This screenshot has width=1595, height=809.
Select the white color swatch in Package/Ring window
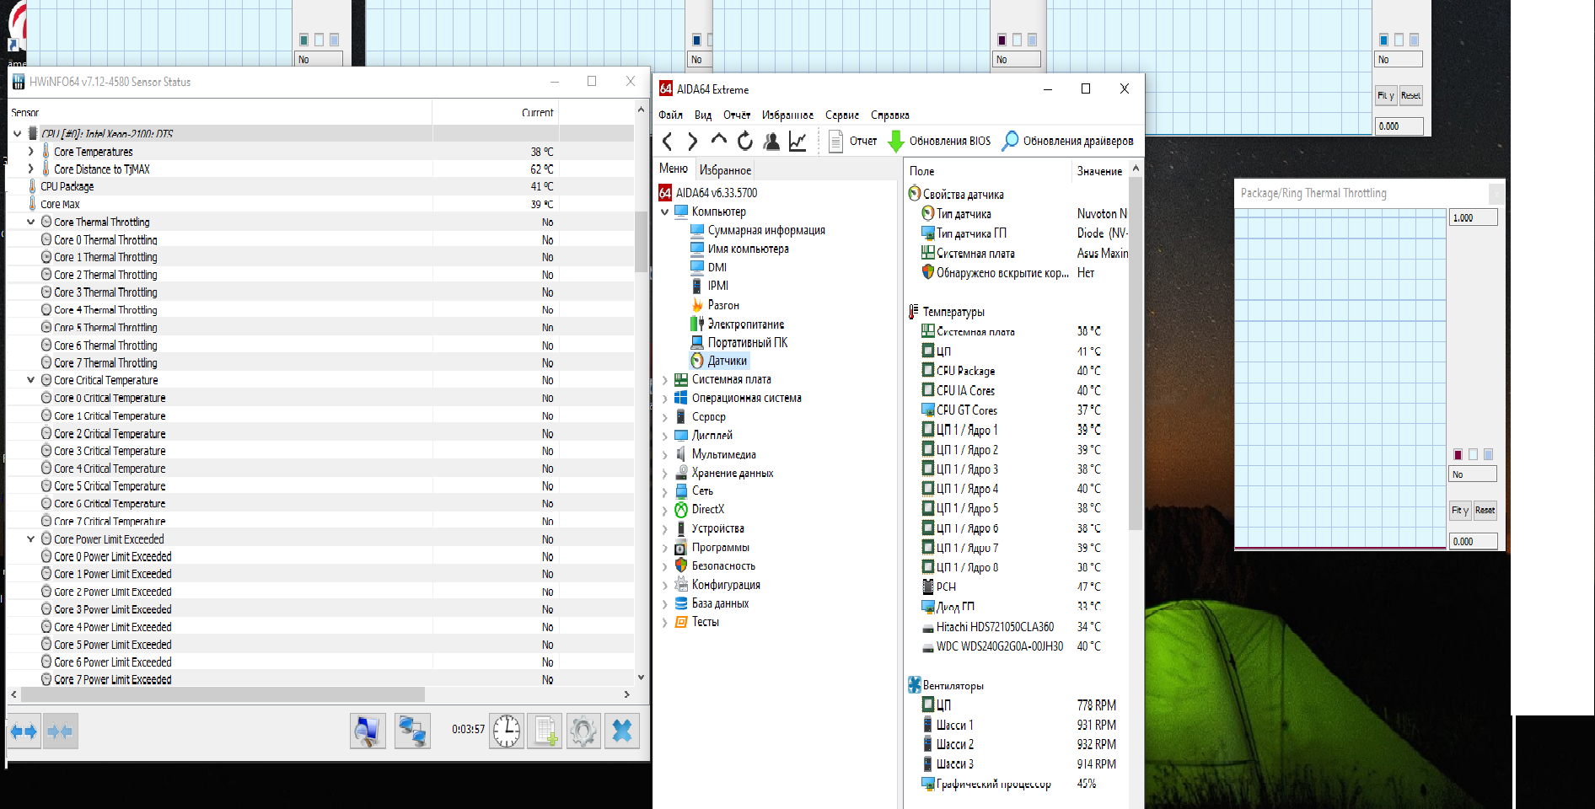[x=1473, y=454]
